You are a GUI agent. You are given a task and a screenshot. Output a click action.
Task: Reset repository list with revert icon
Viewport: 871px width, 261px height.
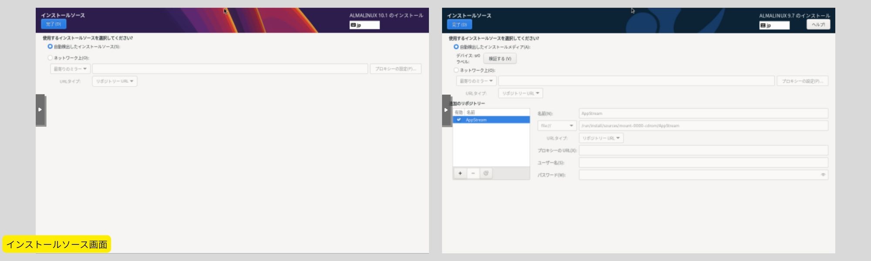click(486, 173)
